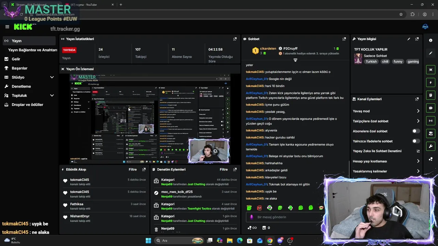This screenshot has height=246, width=438.
Task: Open OBS Studio from the taskbar
Action: [x=290, y=241]
